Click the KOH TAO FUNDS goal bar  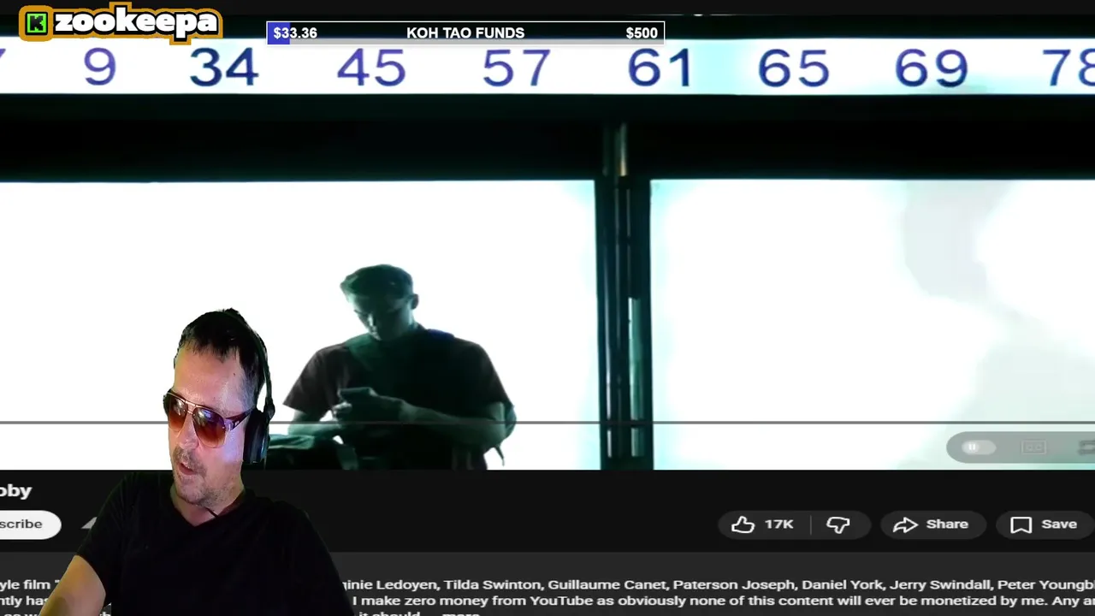click(x=465, y=33)
